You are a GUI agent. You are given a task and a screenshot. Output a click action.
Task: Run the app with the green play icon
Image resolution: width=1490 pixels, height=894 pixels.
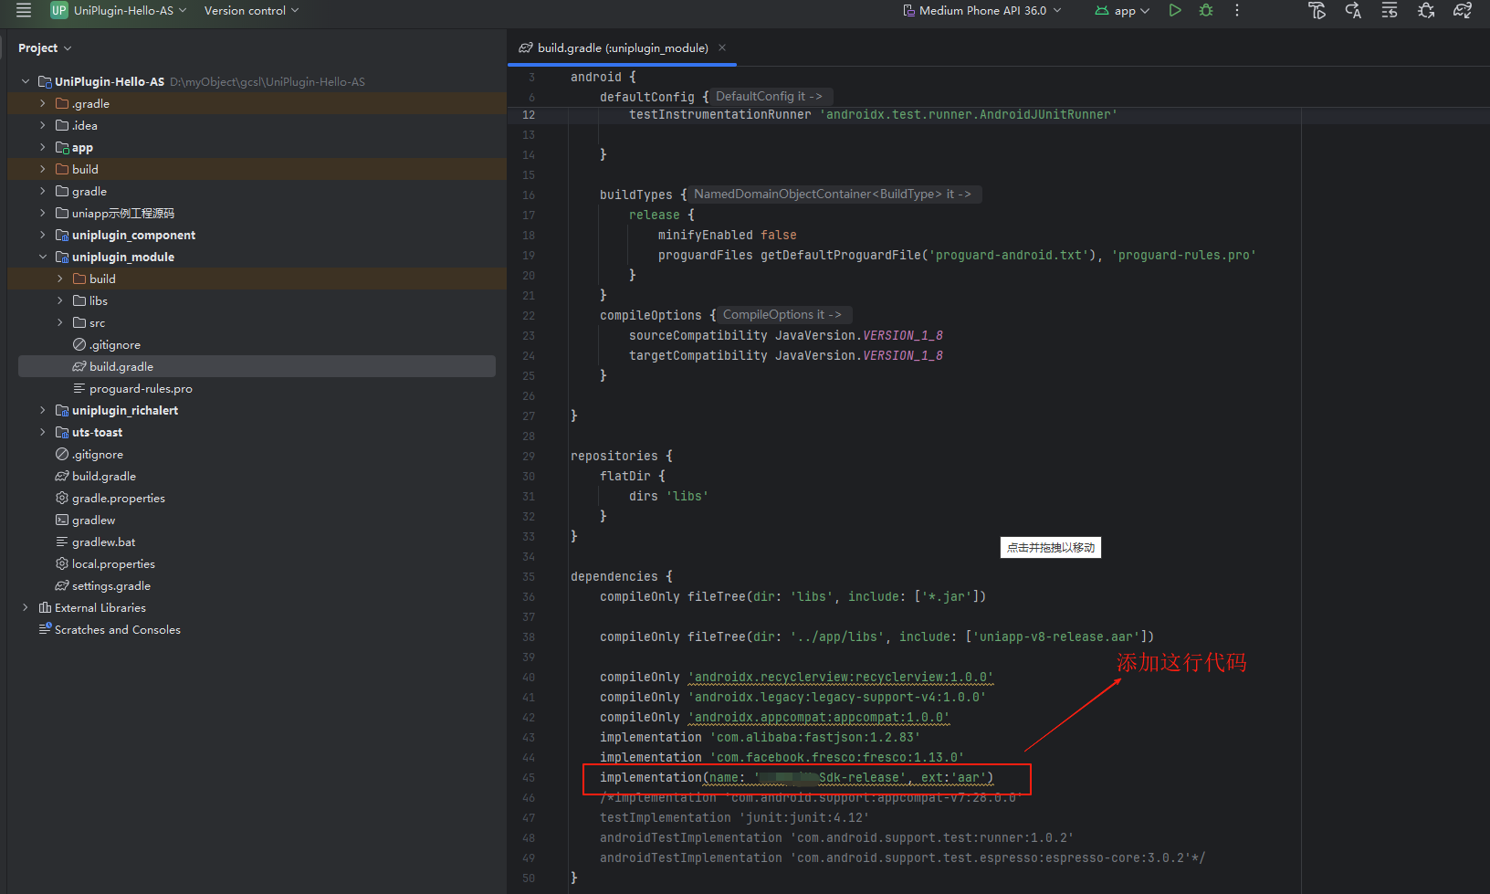pyautogui.click(x=1175, y=10)
